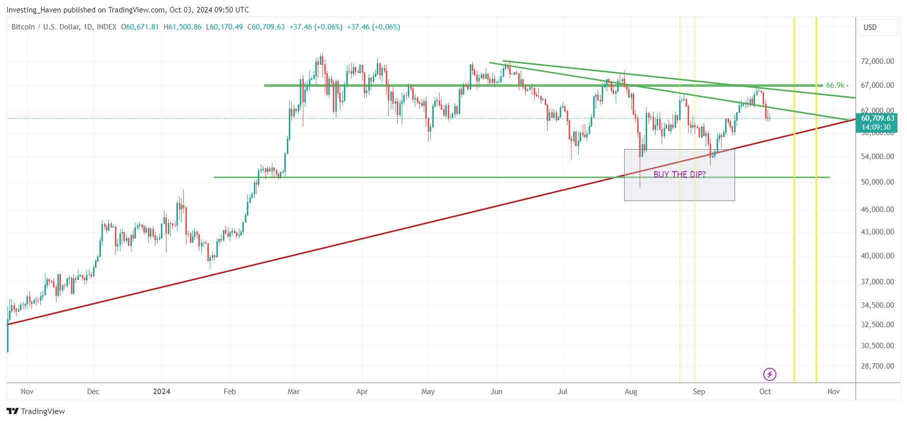Click the 28,700.00 price axis label
Screen dimensions: 907x422
pos(877,366)
